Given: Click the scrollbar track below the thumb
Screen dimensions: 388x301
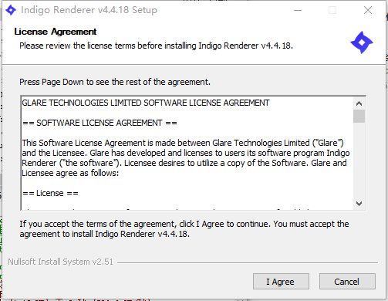Looking at the screenshot, I should point(359,160).
